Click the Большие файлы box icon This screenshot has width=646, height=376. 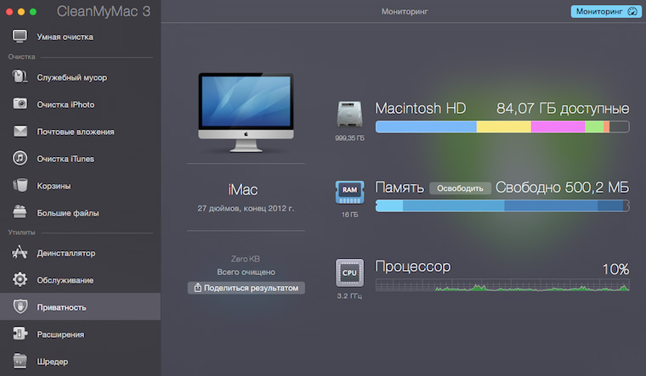(x=20, y=212)
